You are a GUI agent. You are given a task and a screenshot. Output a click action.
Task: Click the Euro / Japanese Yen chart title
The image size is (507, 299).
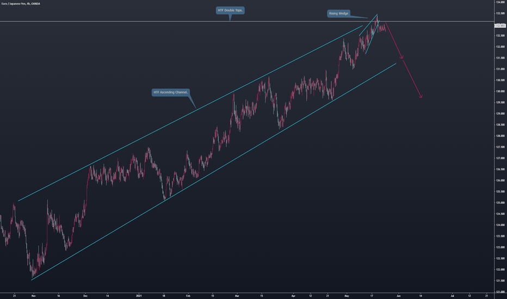coord(21,4)
